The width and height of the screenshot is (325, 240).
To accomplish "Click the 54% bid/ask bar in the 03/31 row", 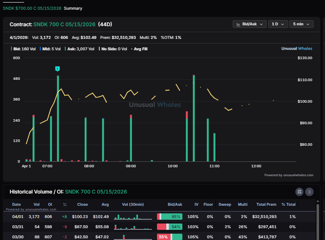I will [170, 227].
